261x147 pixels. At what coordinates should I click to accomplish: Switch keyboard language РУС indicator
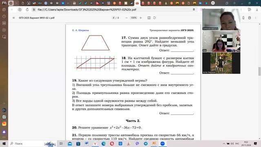click(x=237, y=143)
